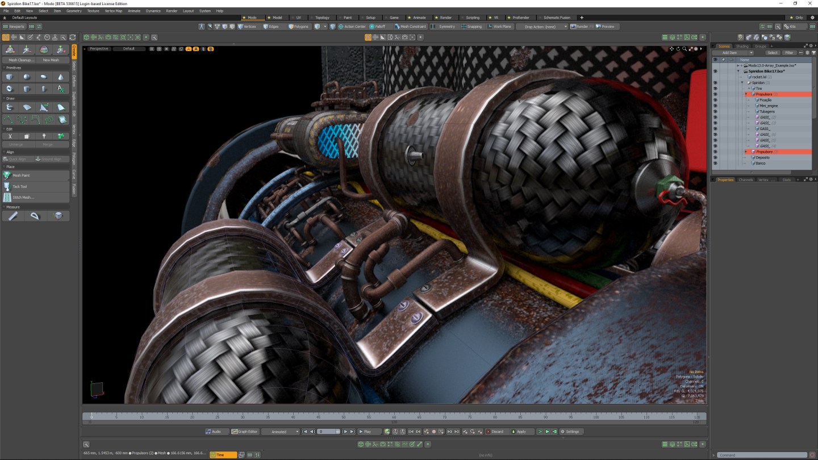Toggle Symmetry in the top toolbar
The height and width of the screenshot is (460, 818).
click(443, 27)
